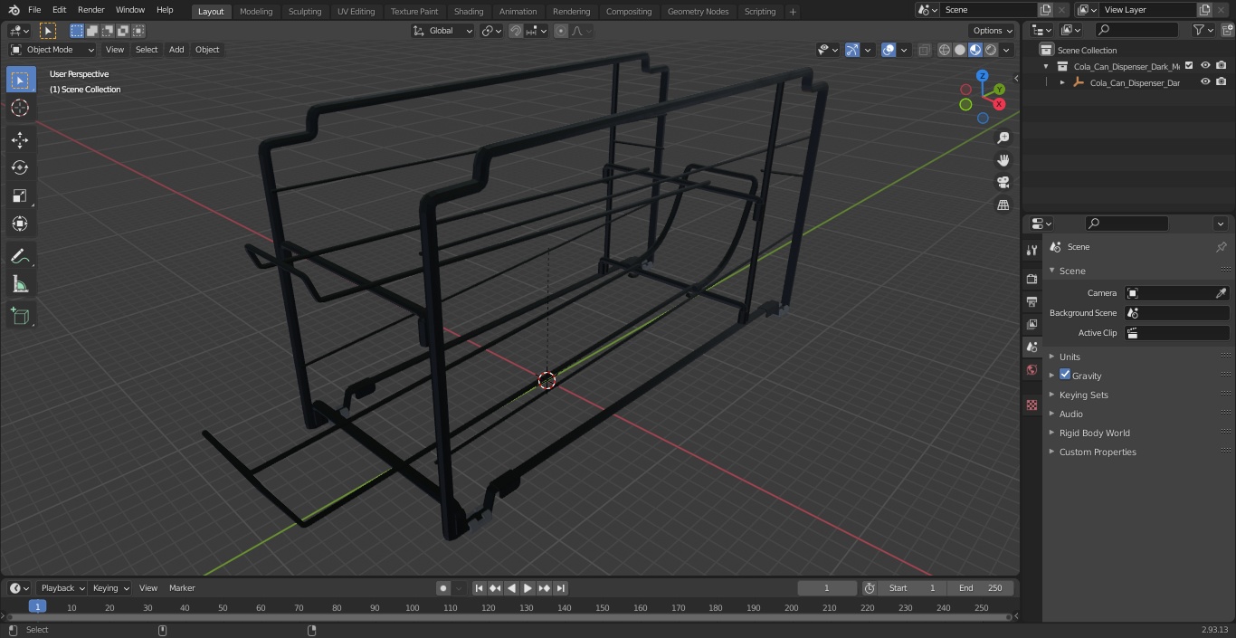Activate the Transform tool

tap(20, 224)
